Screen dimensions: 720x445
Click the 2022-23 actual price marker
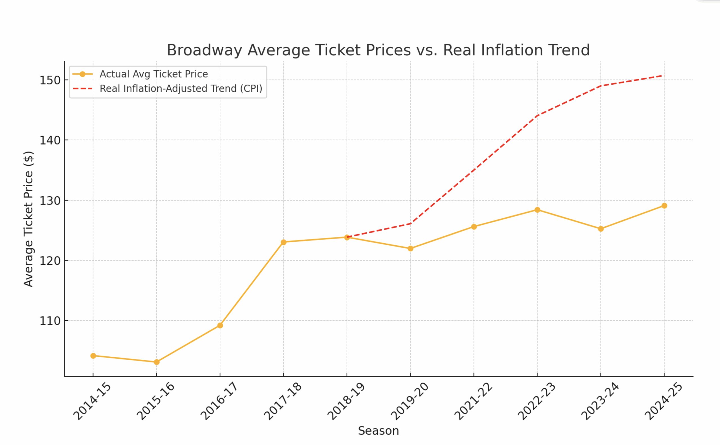tap(537, 210)
